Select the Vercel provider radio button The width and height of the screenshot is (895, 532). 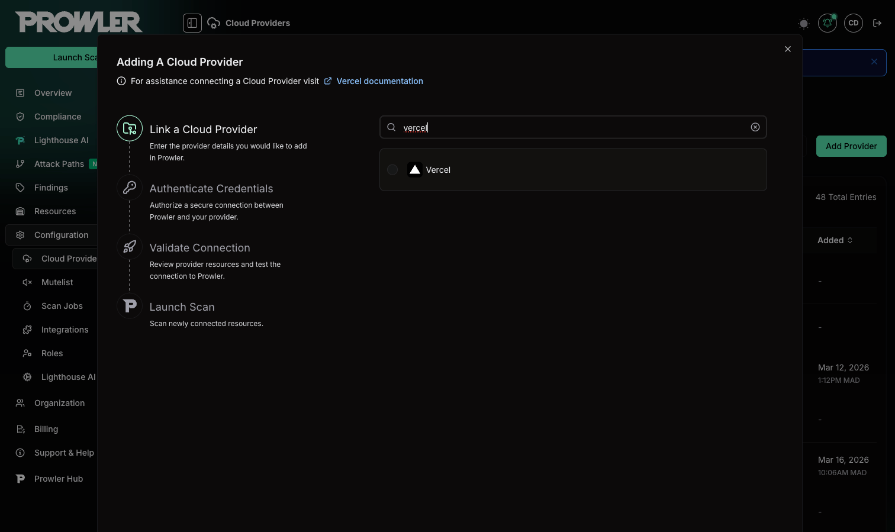[392, 170]
